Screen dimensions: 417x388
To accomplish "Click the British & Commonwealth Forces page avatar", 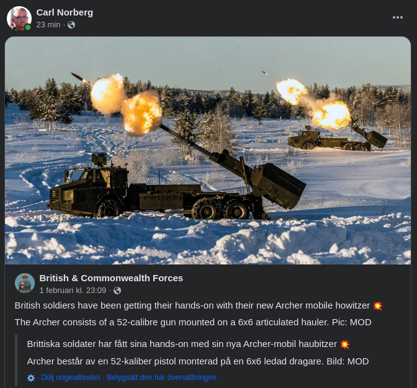I will (x=25, y=283).
